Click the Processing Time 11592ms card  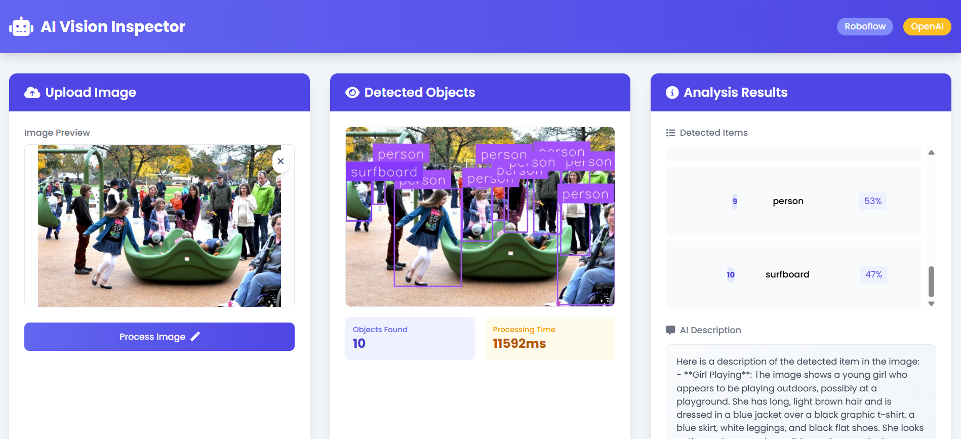550,338
